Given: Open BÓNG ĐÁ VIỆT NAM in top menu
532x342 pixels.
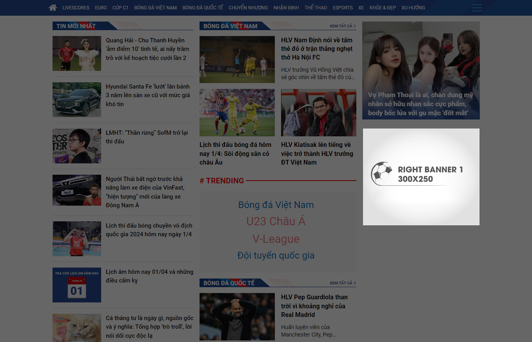Looking at the screenshot, I should click(x=155, y=8).
